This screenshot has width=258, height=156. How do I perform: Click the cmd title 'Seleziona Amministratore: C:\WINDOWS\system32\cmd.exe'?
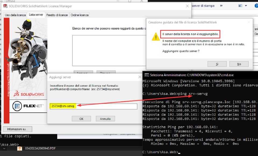click(192, 75)
